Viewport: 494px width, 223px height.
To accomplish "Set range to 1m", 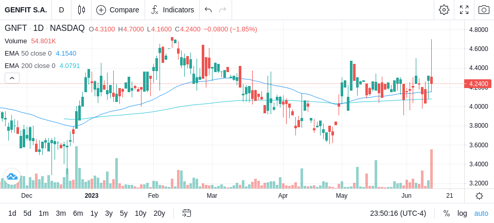I will tap(43, 214).
